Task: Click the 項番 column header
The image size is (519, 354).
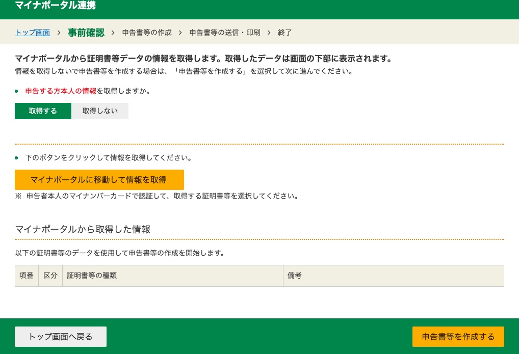Action: (27, 276)
